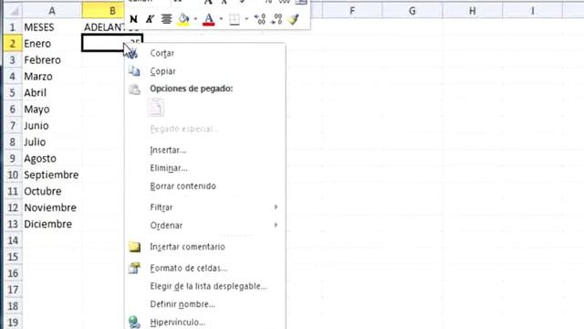Open the font color dropdown arrow
This screenshot has height=329, width=584.
point(221,18)
